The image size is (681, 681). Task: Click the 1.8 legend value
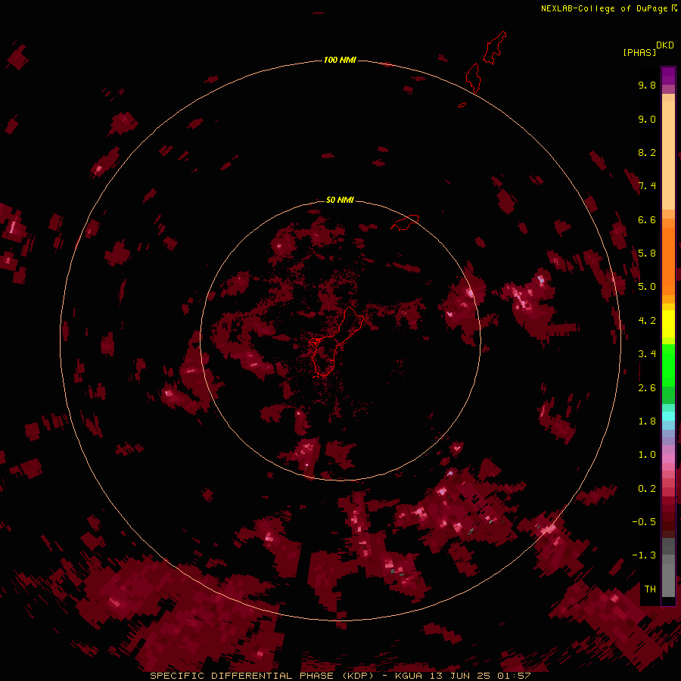tap(647, 421)
